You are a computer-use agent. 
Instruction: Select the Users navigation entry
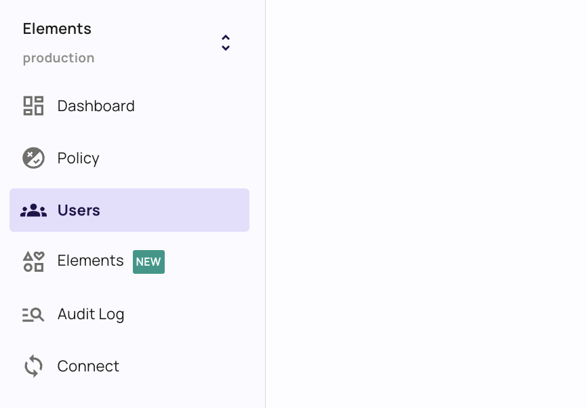point(79,210)
